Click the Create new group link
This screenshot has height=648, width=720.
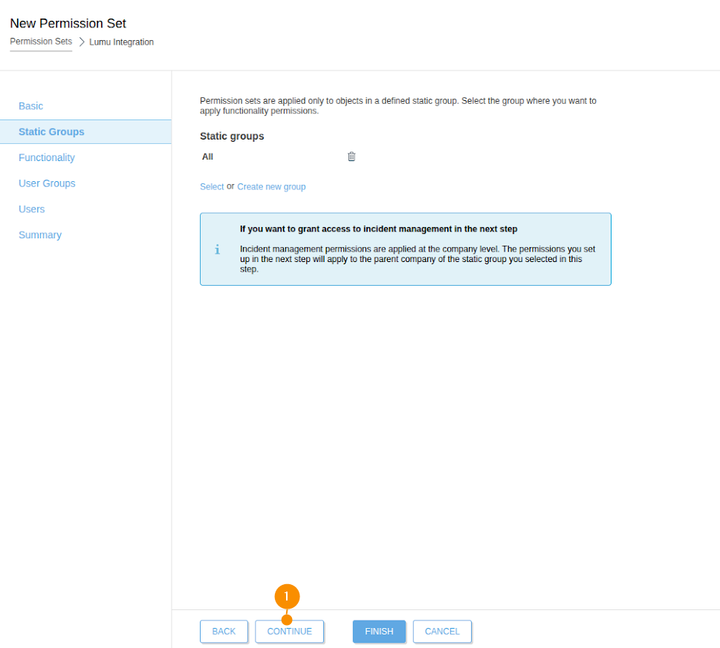[x=271, y=187]
